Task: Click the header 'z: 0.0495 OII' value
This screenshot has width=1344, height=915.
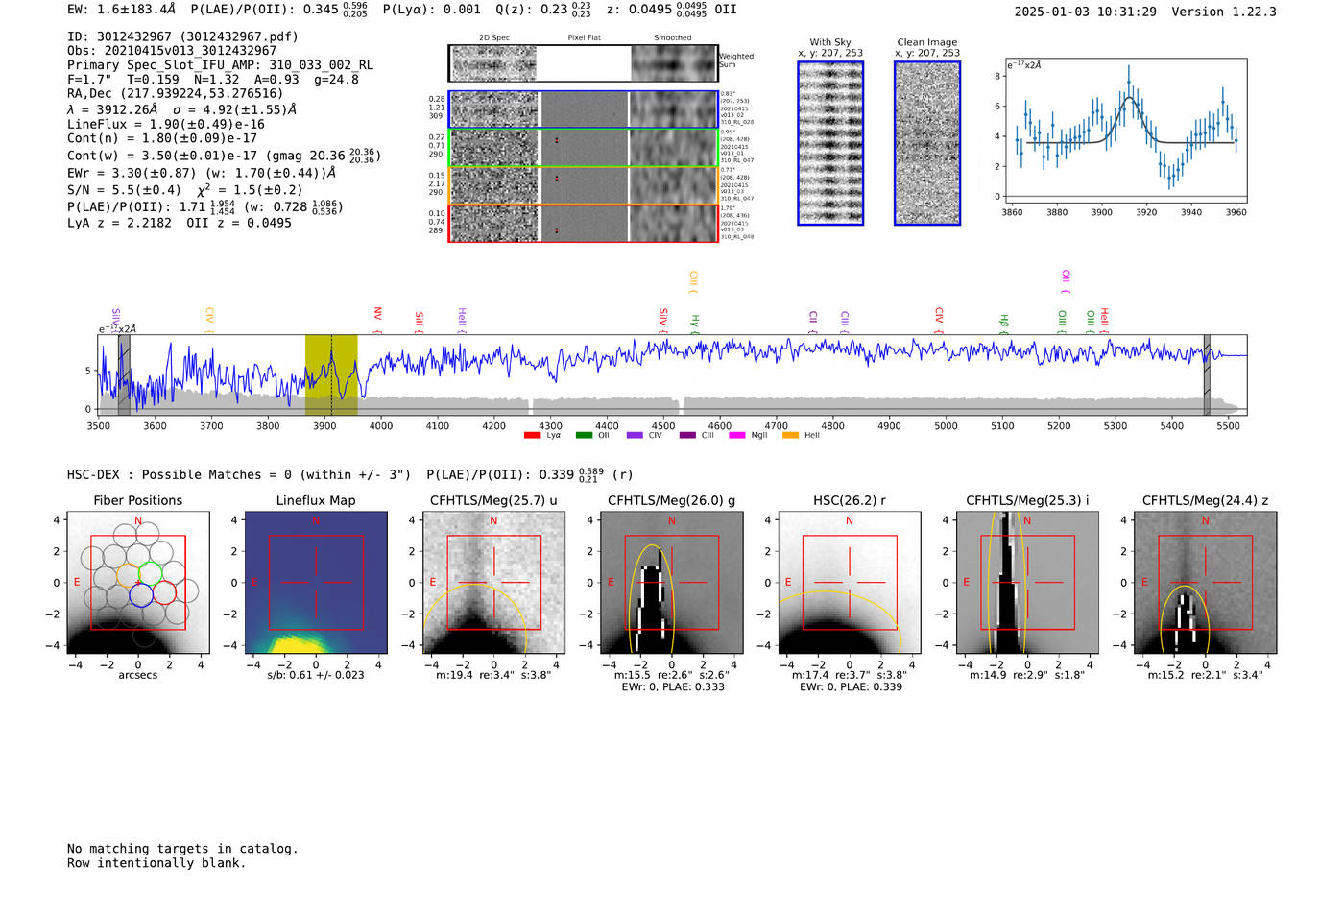Action: pyautogui.click(x=672, y=9)
